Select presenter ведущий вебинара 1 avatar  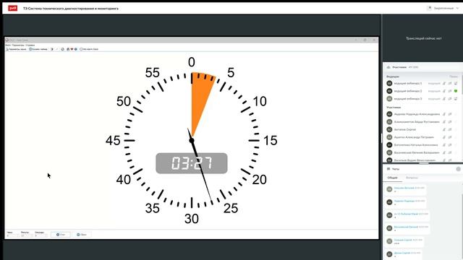coord(389,84)
